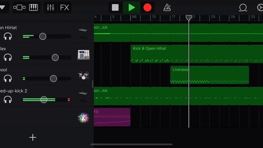Select the acoustic drum kit instrument icon
263x148 pixels.
pyautogui.click(x=83, y=76)
